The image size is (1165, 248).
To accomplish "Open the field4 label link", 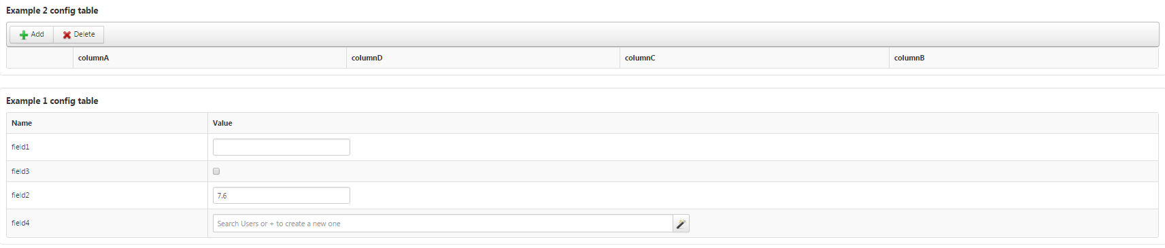I will point(20,223).
